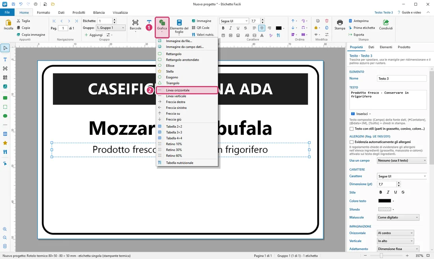Choose Rettangolo arrotondato from menu

coord(187,60)
